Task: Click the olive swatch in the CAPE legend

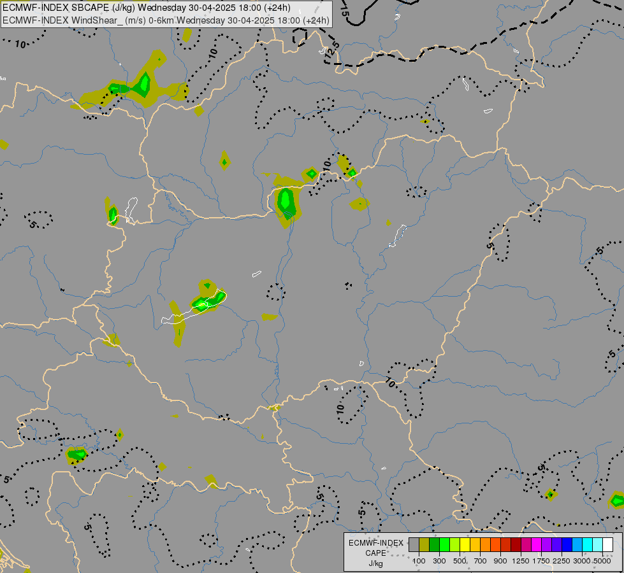Action: click(x=424, y=545)
